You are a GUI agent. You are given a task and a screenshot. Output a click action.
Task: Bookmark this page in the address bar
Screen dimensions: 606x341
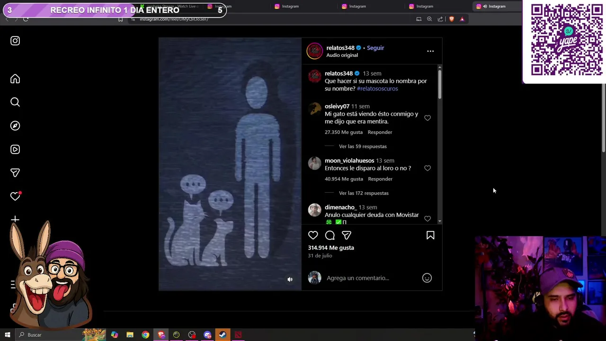click(x=120, y=19)
